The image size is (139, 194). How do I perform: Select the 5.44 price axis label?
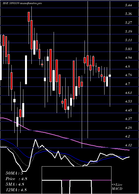click(128, 5)
